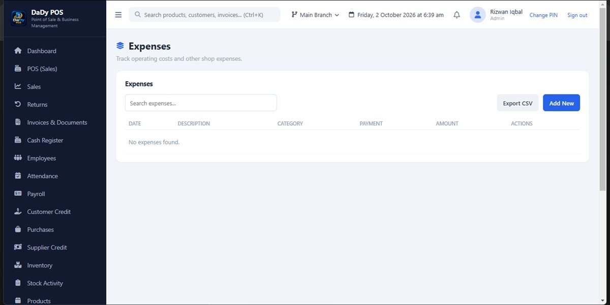Open the Main Branch dropdown

315,15
